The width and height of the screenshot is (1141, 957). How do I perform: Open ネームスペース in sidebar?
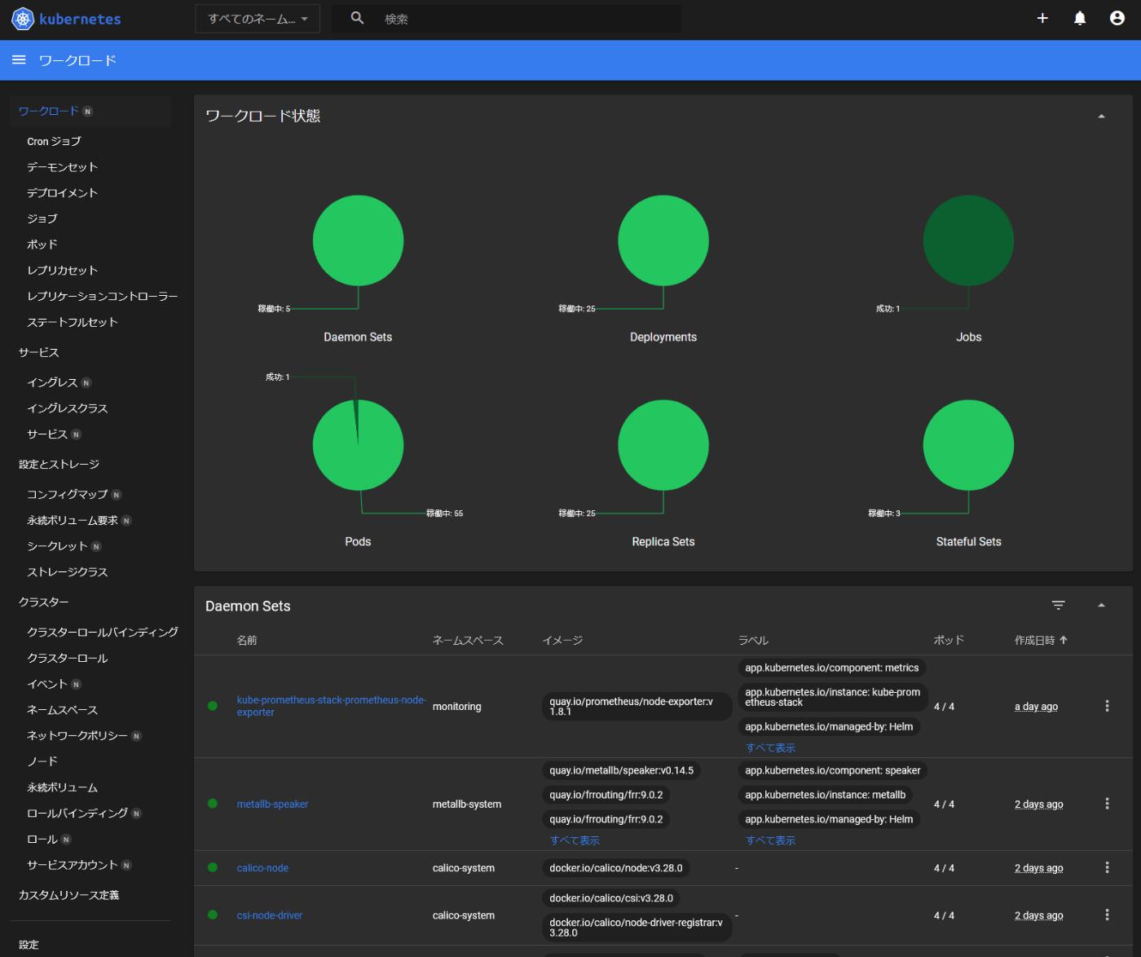click(x=62, y=710)
